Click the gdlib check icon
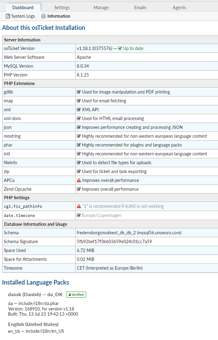 coord(79,92)
